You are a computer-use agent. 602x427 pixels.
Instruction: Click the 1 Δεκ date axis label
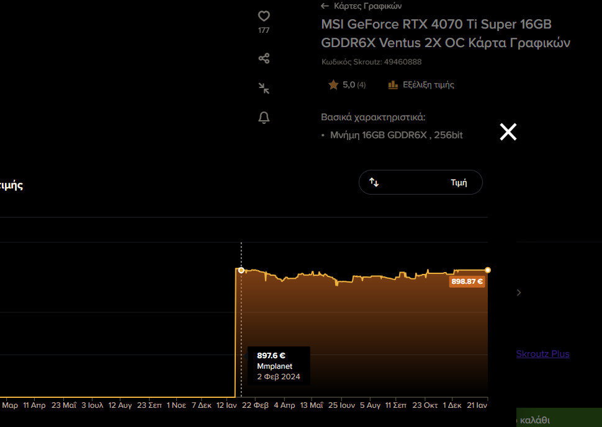(x=452, y=405)
